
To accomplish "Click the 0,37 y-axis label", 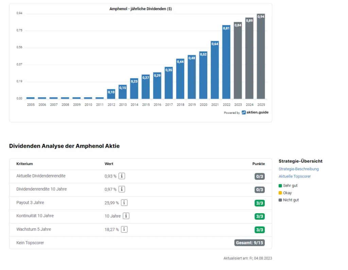I will point(19,64).
